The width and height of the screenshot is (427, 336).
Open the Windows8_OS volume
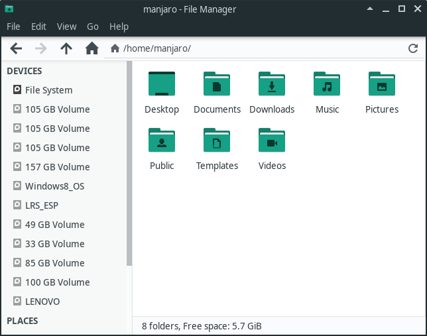point(54,186)
